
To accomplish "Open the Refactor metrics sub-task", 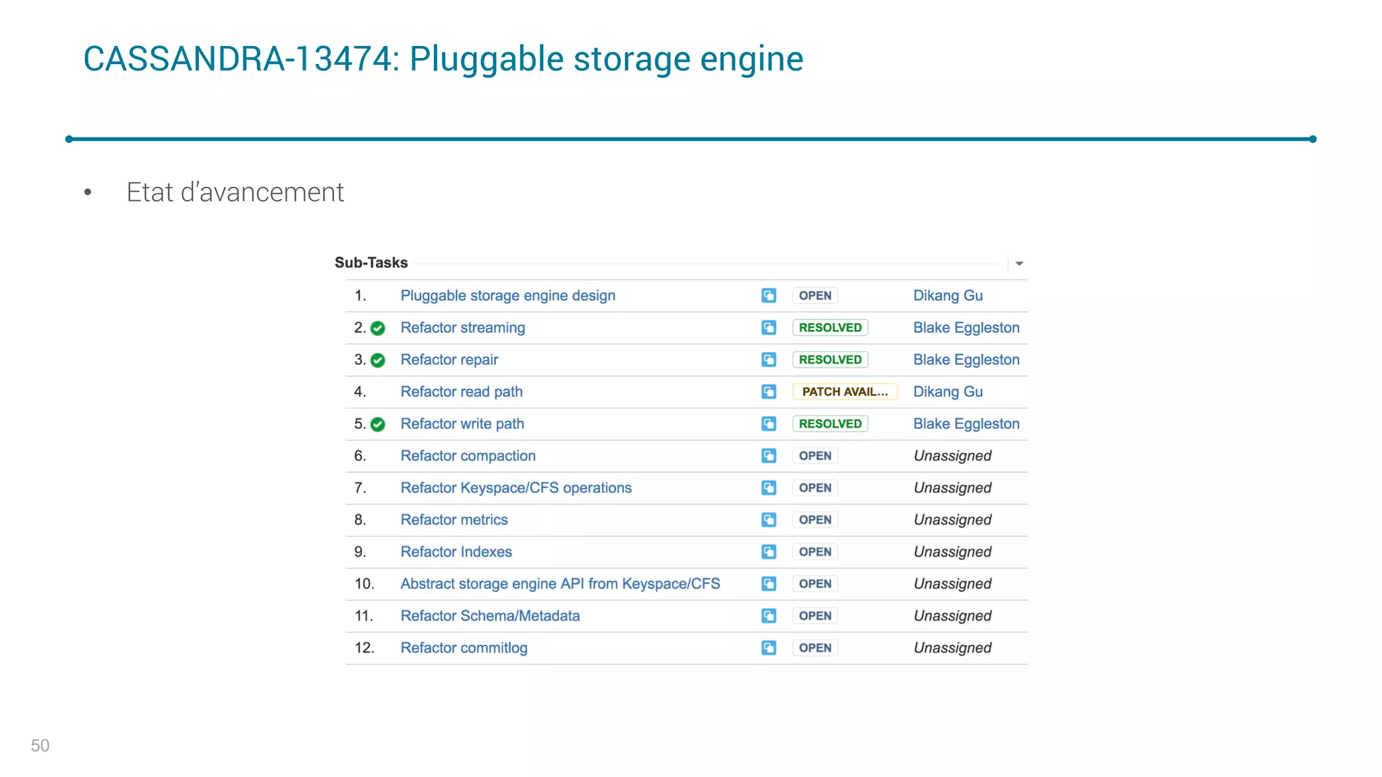I will click(x=453, y=520).
